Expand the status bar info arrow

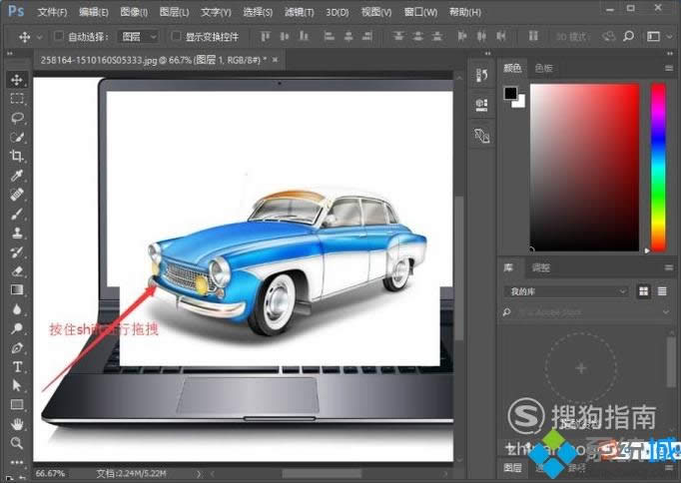click(199, 474)
